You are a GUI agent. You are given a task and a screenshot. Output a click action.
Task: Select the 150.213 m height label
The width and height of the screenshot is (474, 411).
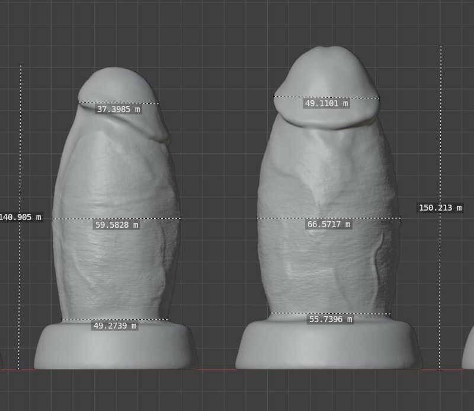440,208
